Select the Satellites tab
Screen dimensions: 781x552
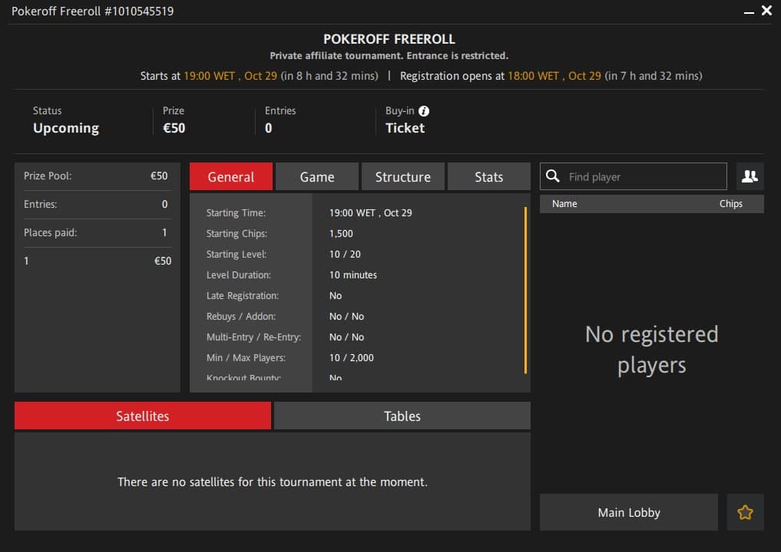tap(143, 416)
